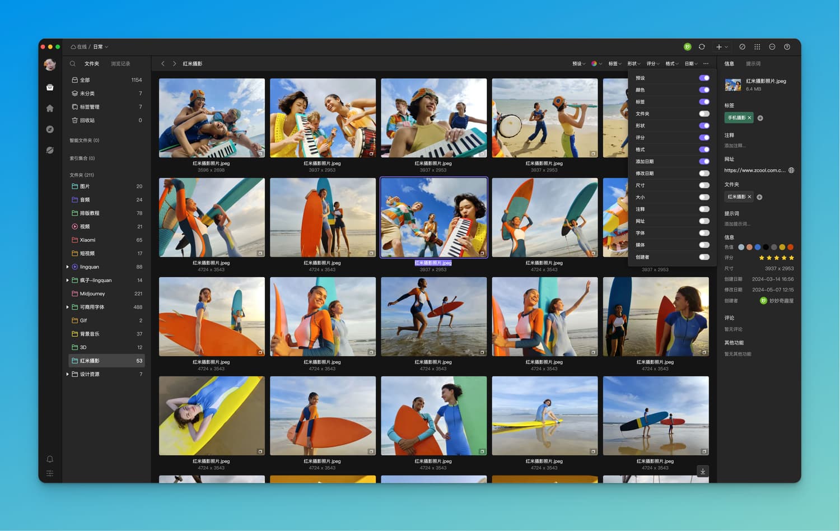Disable the 评分 filter toggle
Screen dimensions: 840x531
[704, 138]
